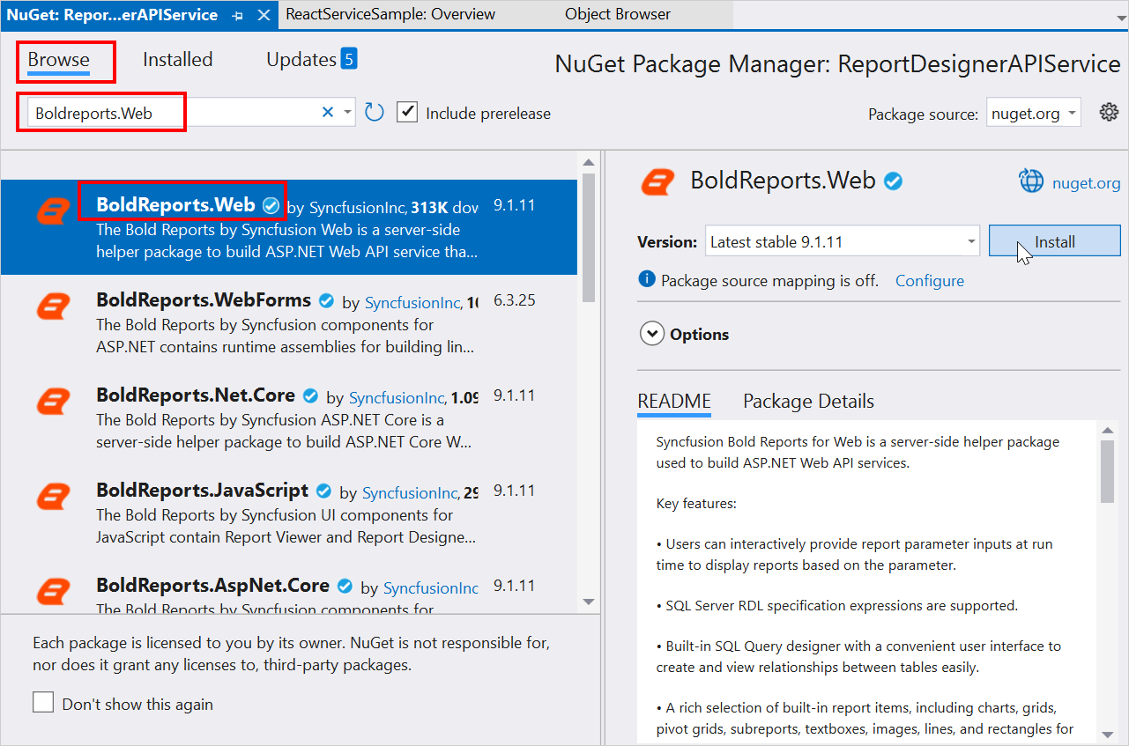The image size is (1129, 746).
Task: Click BoldReports.WebForms verified badge
Action: tap(326, 300)
